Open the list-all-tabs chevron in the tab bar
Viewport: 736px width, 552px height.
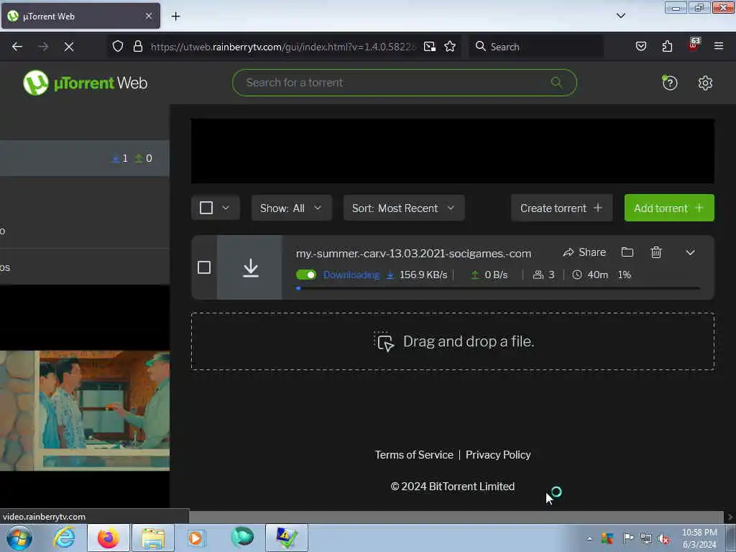coord(620,16)
